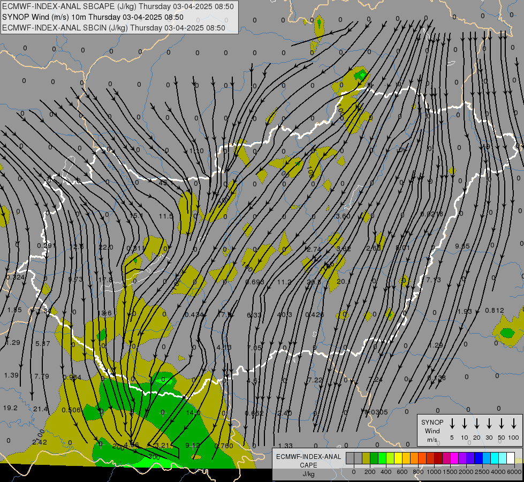Click the 0.506 value on the map
The image size is (524, 482).
tap(71, 410)
